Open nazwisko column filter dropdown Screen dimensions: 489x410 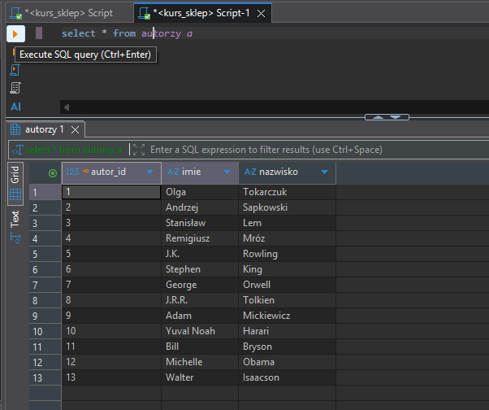click(325, 172)
